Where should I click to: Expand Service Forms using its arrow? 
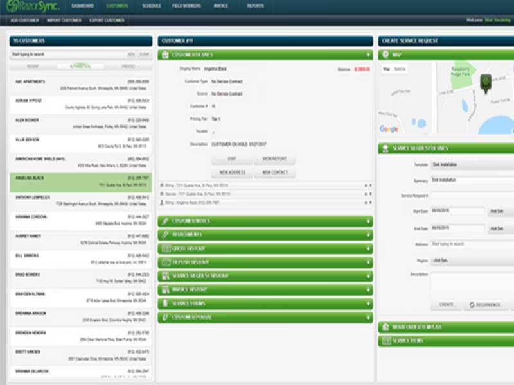tap(368, 304)
